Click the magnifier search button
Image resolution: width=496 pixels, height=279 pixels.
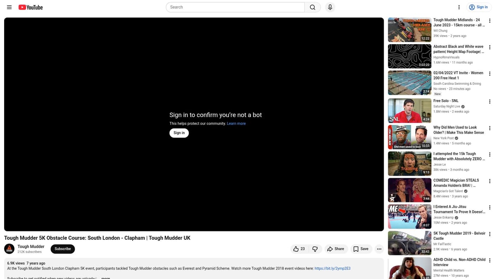pyautogui.click(x=312, y=7)
